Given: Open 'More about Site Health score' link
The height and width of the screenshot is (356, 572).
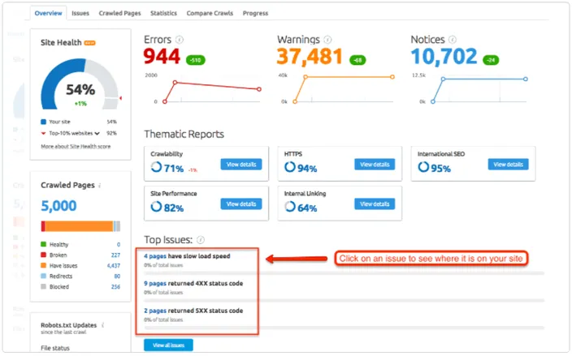Looking at the screenshot, I should coord(76,146).
